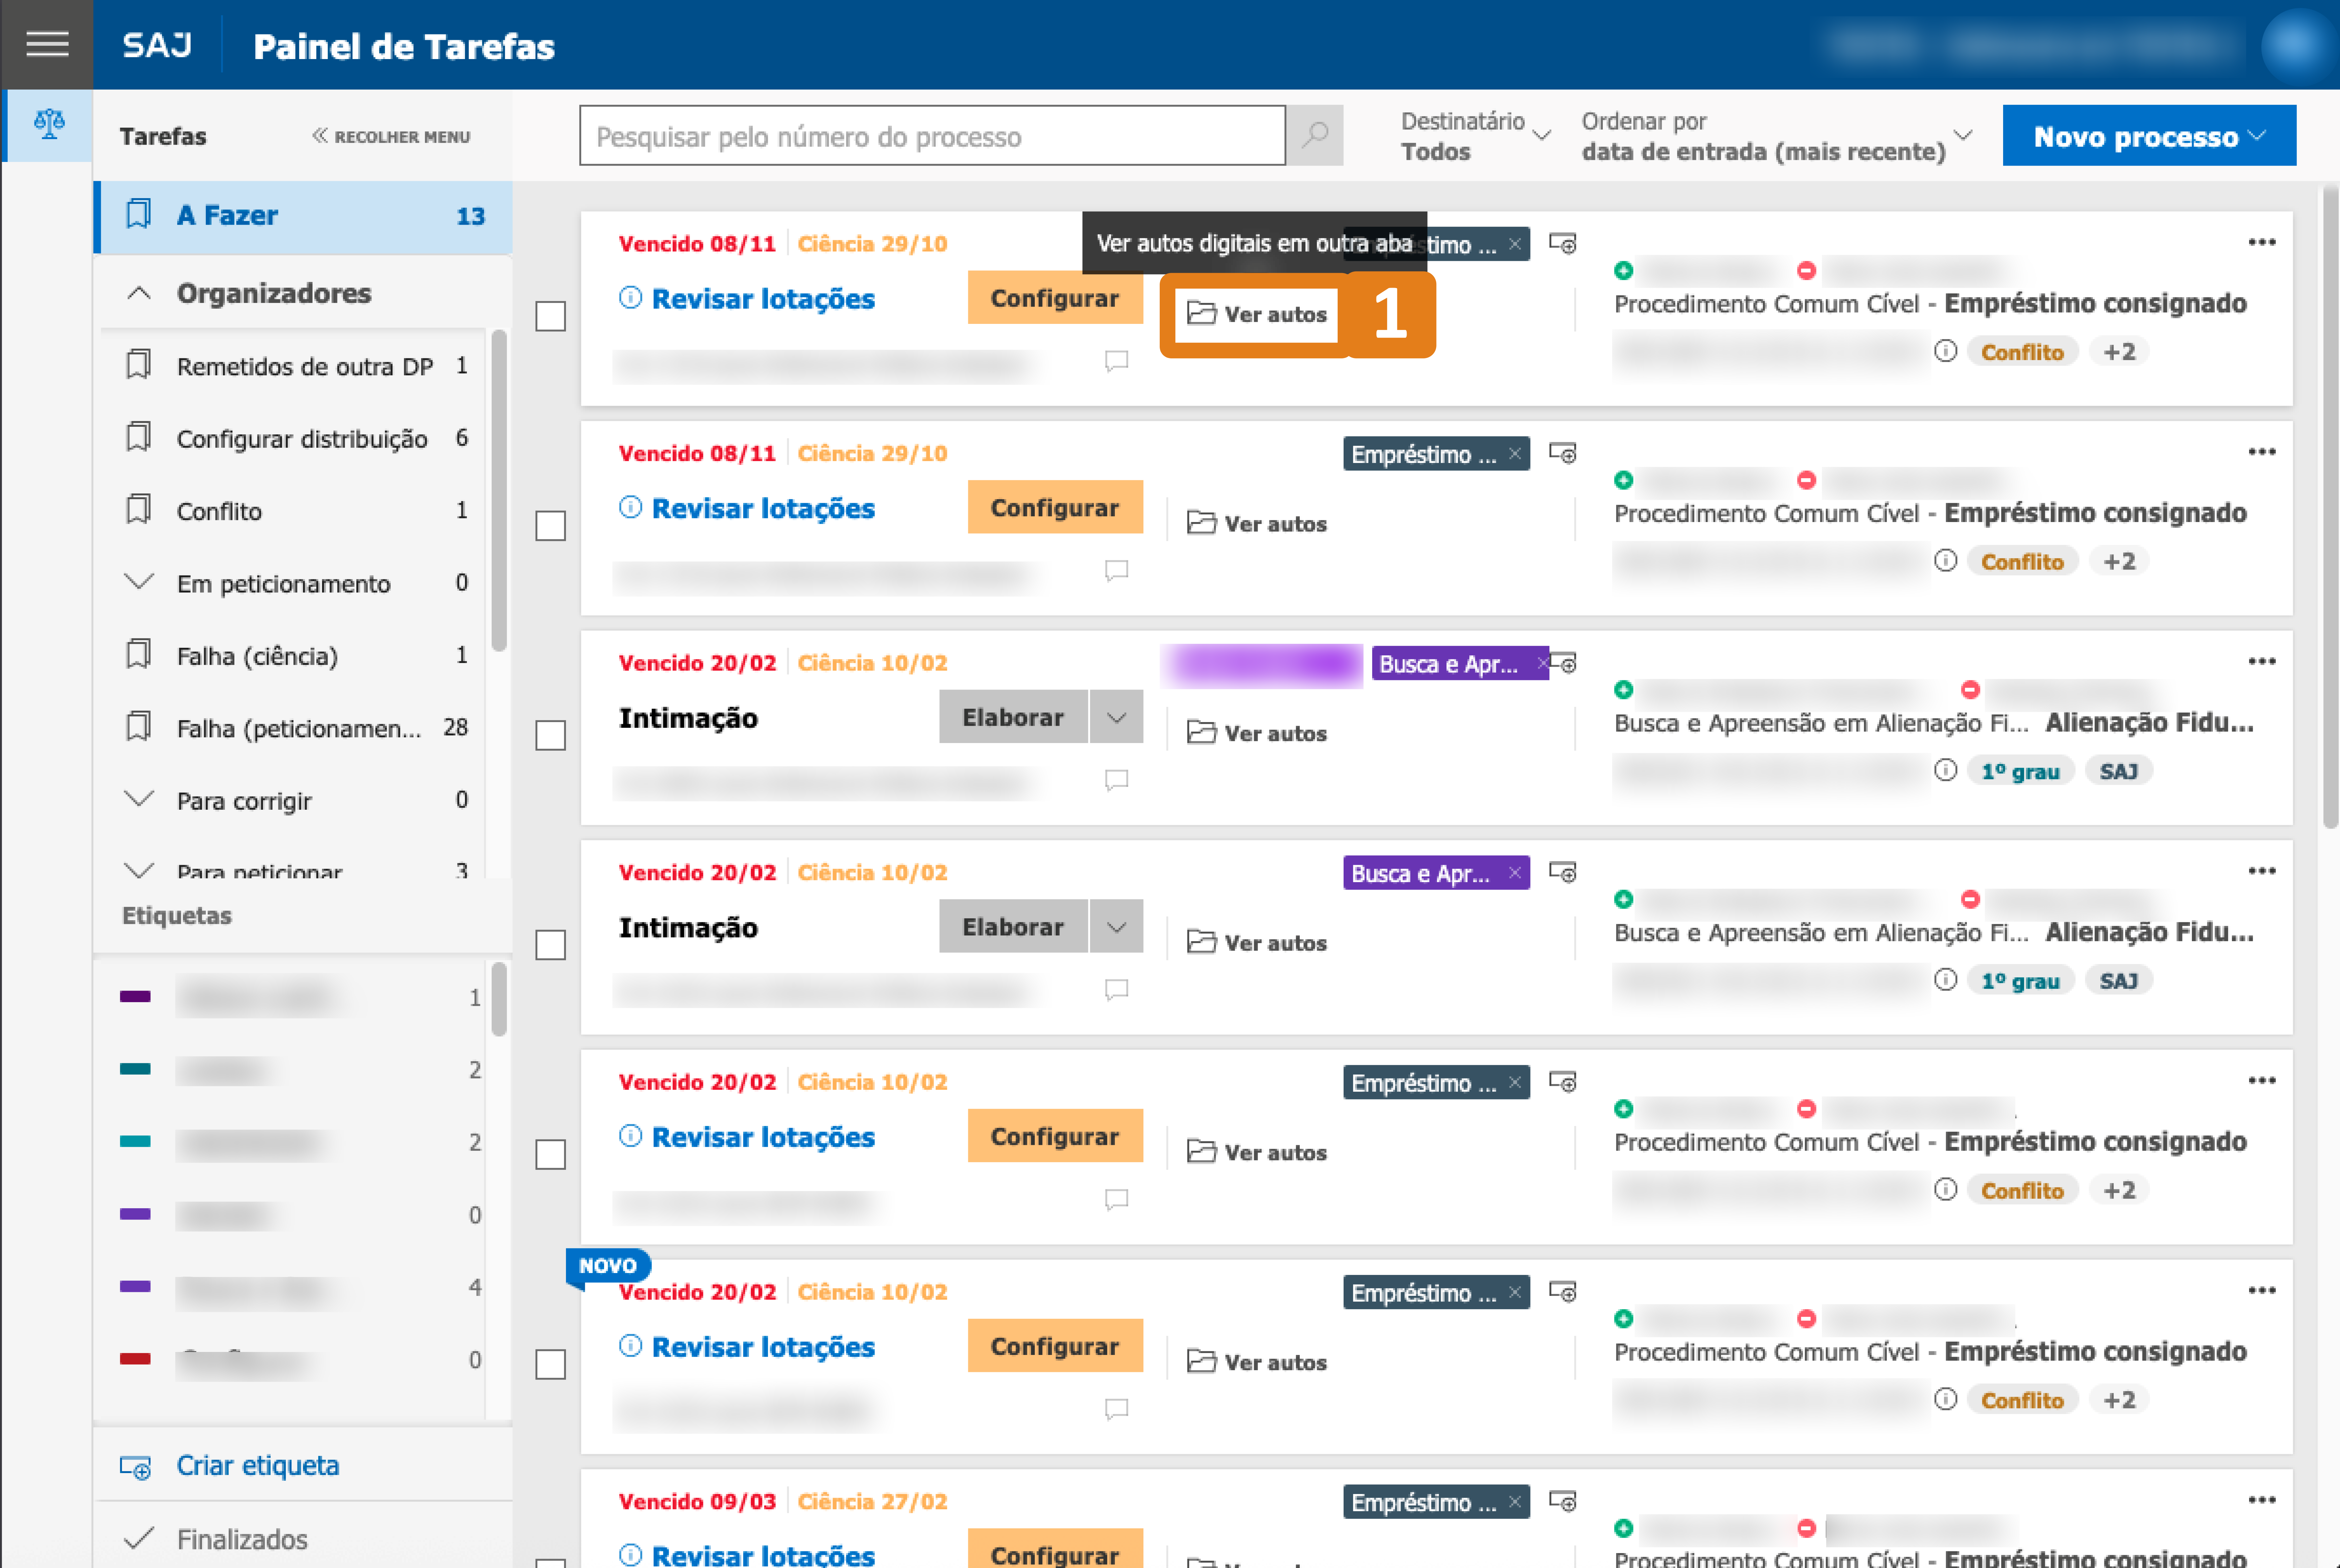Open Destinatário Todos dropdown
Screen dimensions: 2340x1568
coord(1476,136)
